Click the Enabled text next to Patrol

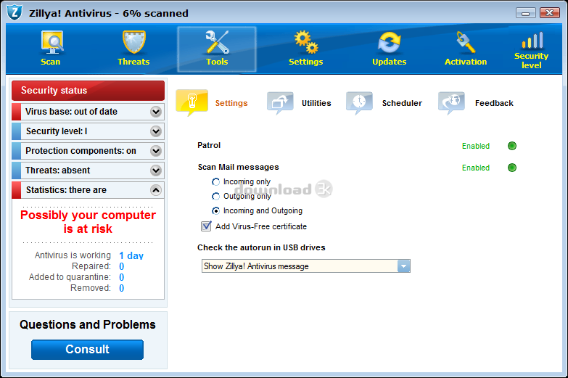(x=476, y=146)
